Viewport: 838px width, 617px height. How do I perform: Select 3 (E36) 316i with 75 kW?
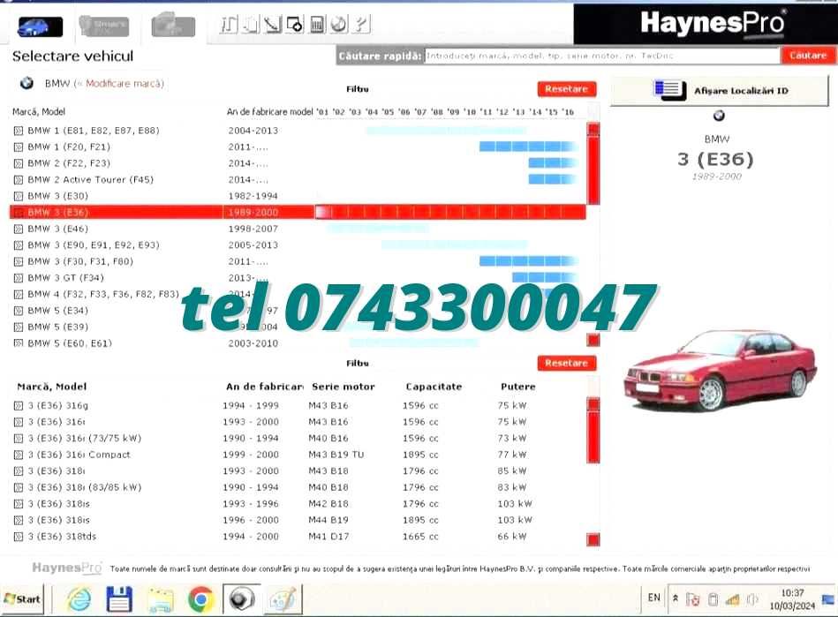pyautogui.click(x=56, y=422)
